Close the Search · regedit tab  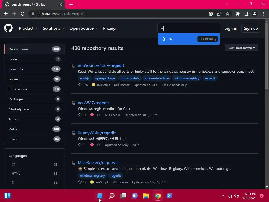[61, 4]
